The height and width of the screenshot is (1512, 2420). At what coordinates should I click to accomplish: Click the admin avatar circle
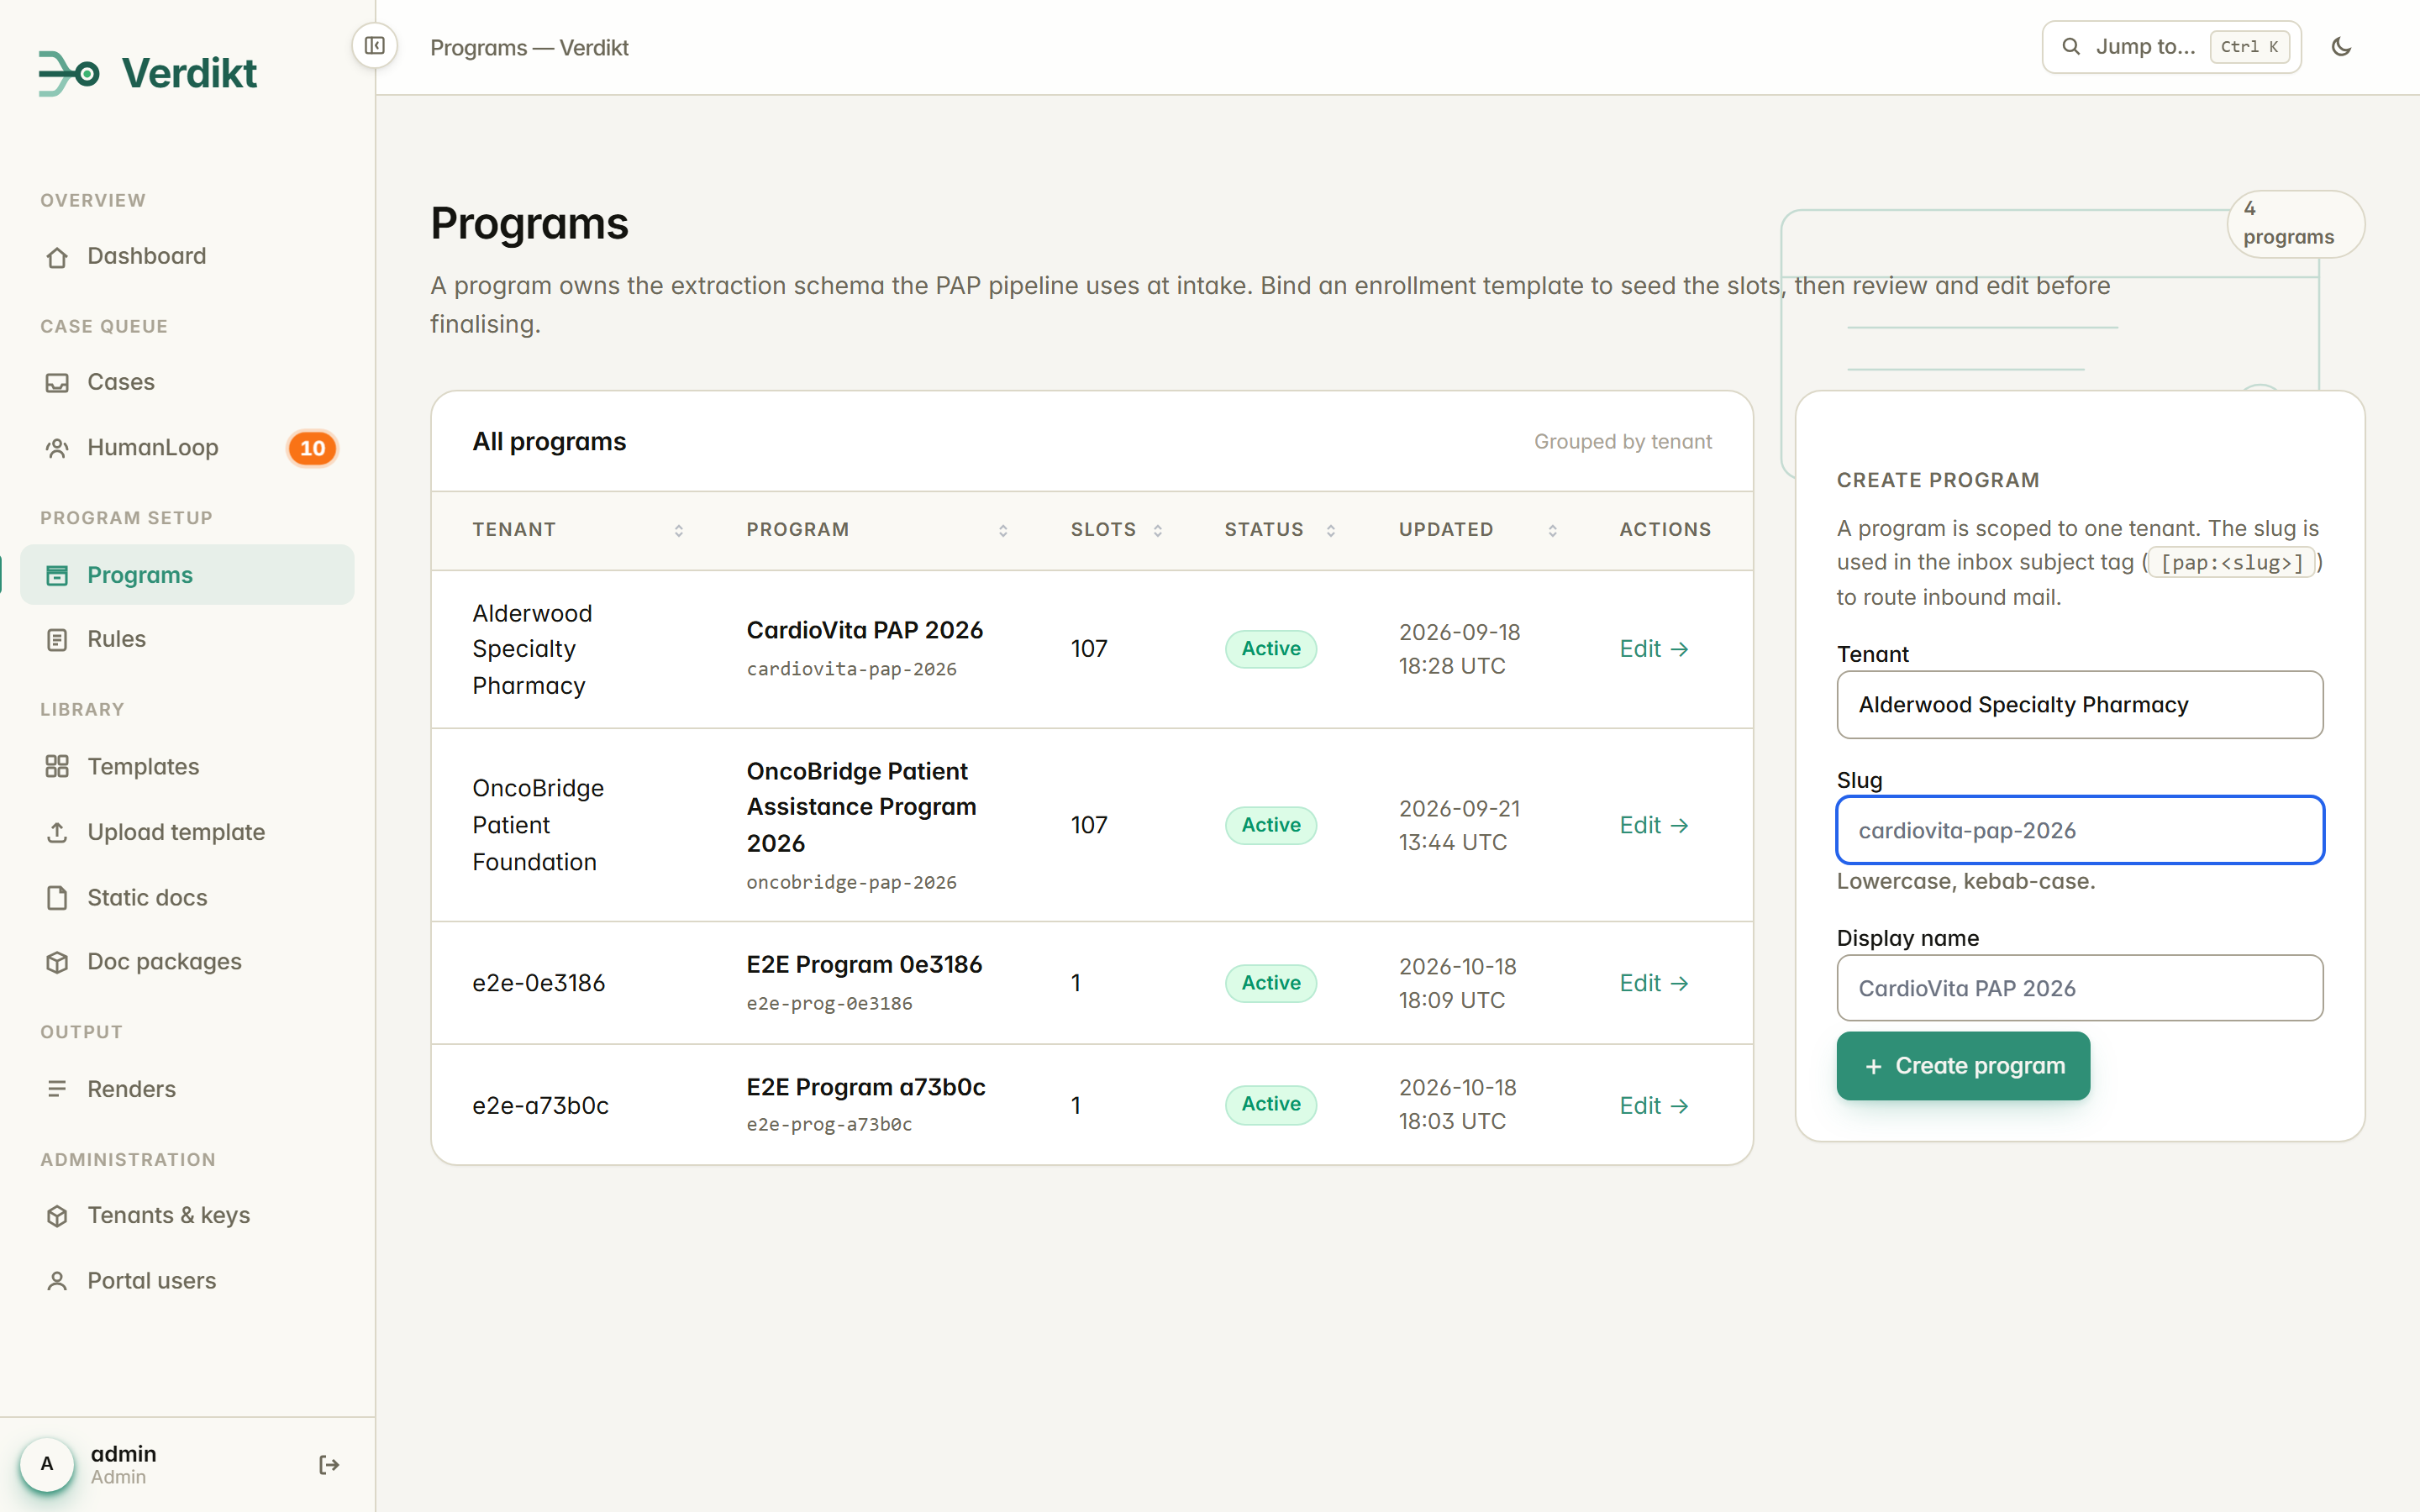47,1465
